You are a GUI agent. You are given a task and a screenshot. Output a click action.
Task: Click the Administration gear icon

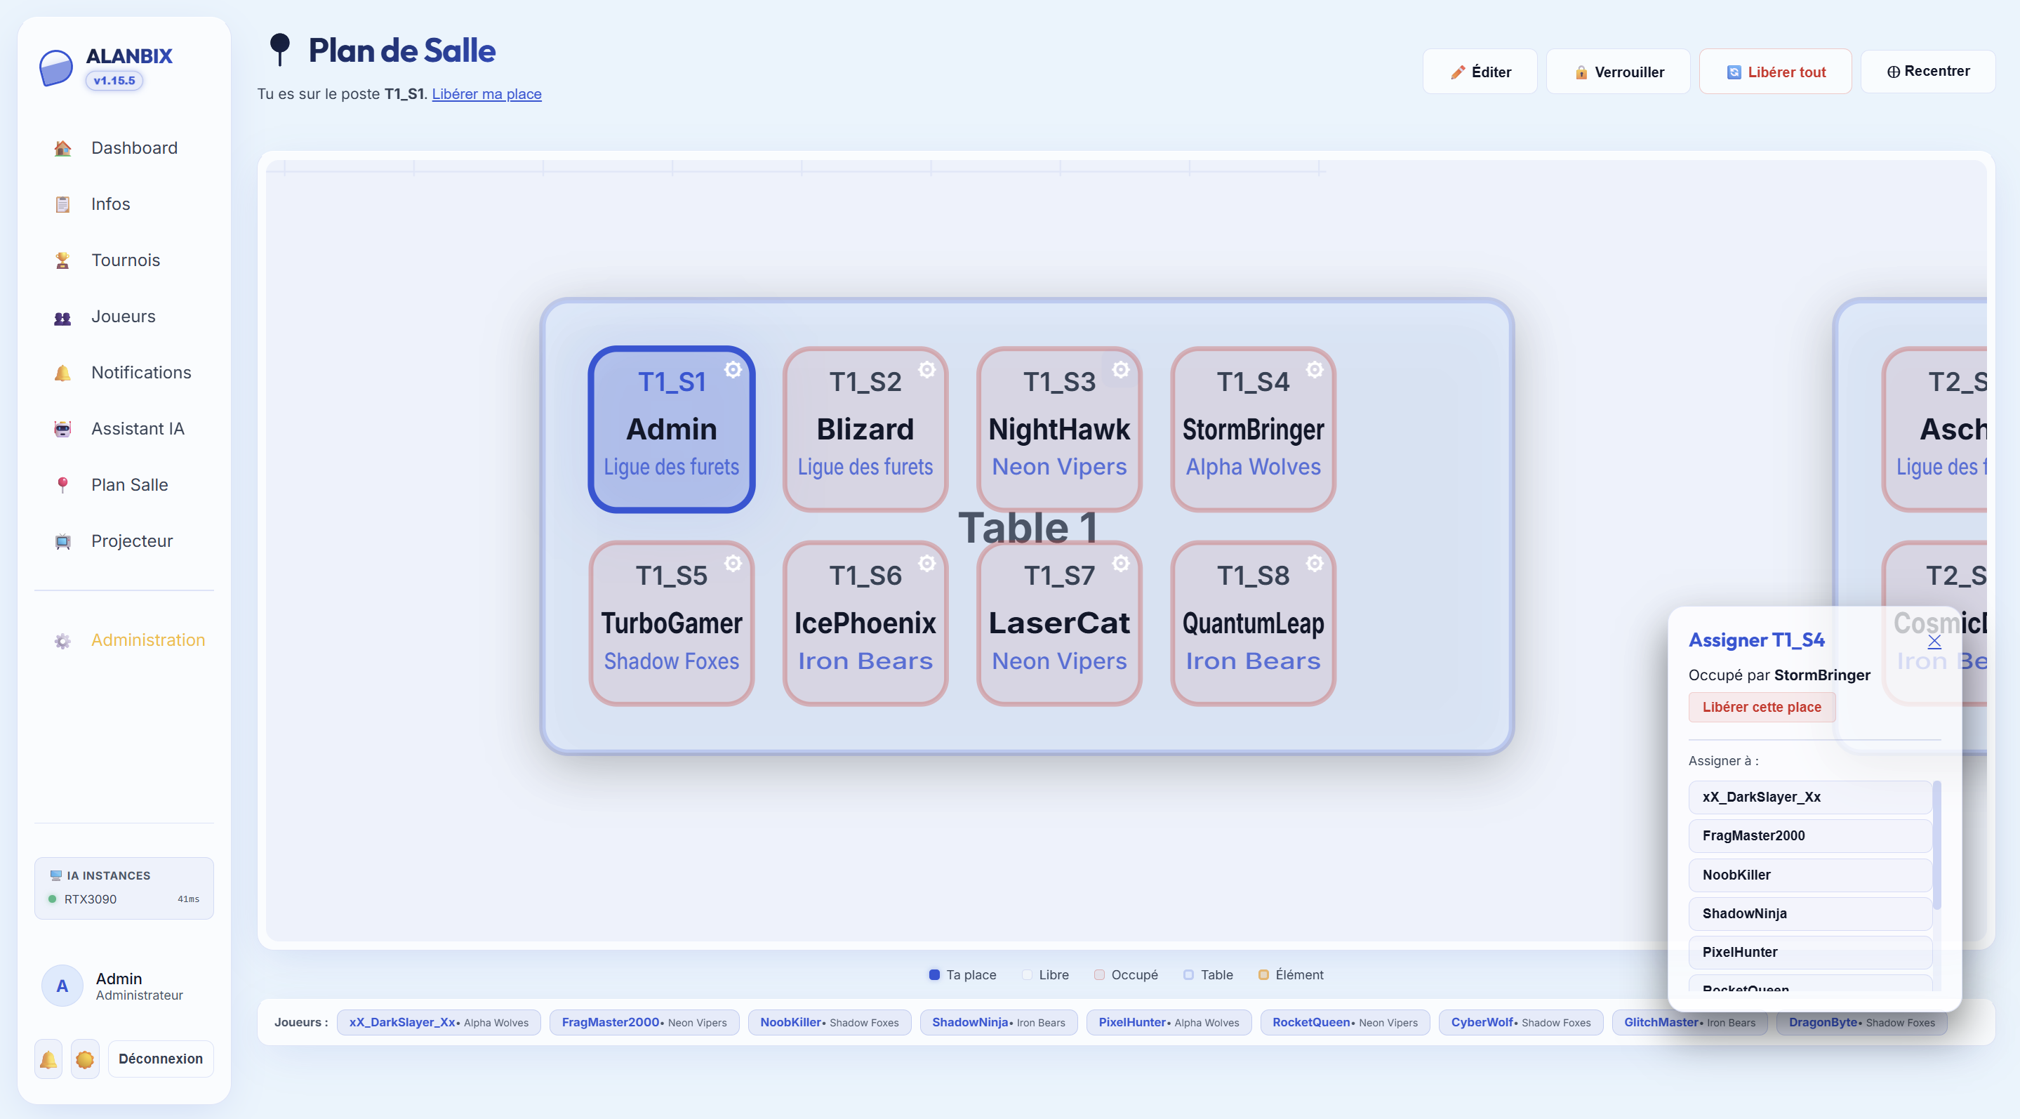[x=62, y=641]
